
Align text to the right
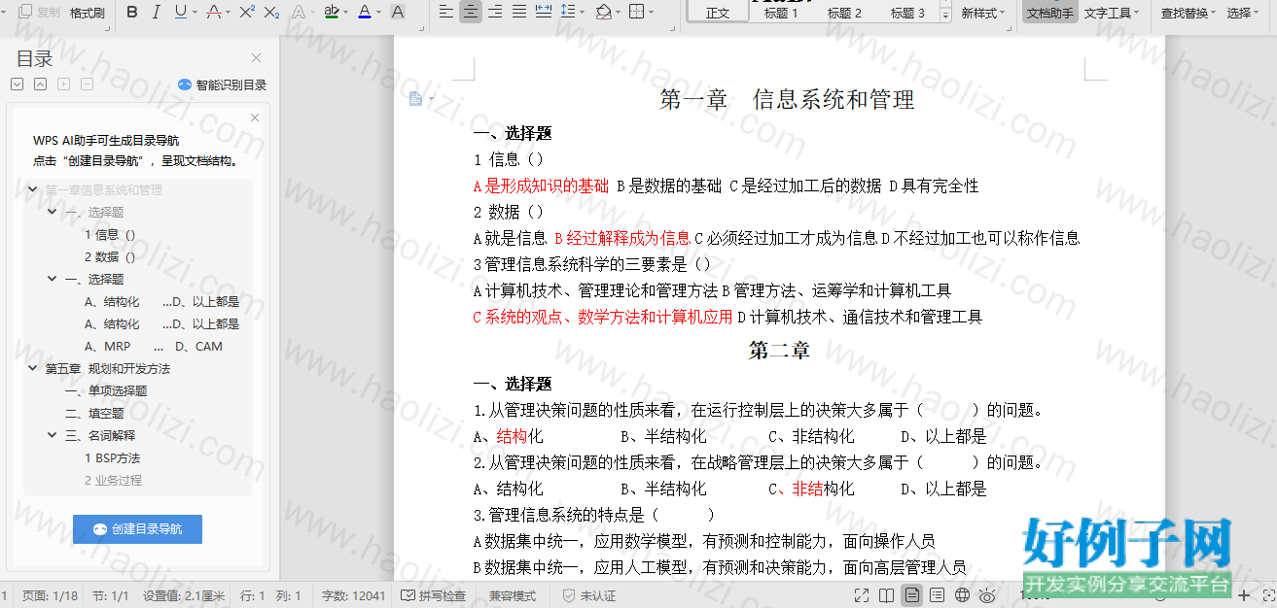click(495, 13)
